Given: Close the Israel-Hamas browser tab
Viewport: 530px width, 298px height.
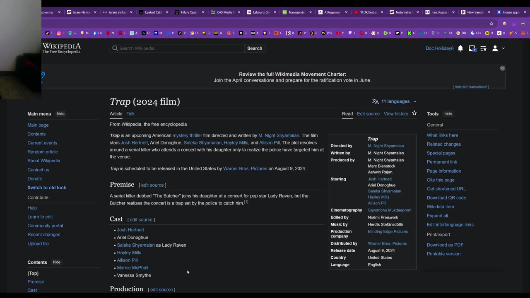Looking at the screenshot, I should point(95,12).
